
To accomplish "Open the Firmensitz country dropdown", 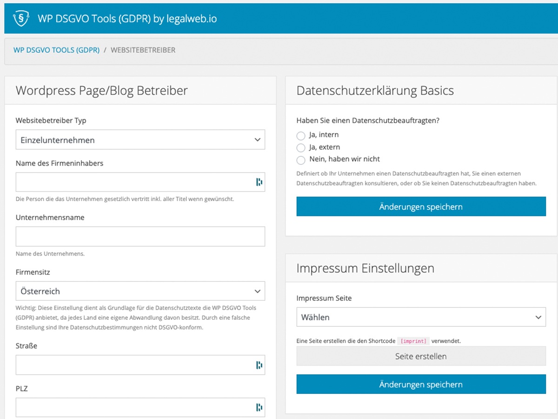I will [140, 291].
